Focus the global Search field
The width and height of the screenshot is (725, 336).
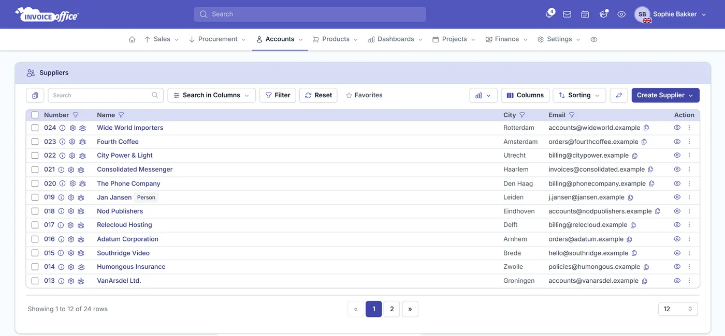(x=310, y=14)
